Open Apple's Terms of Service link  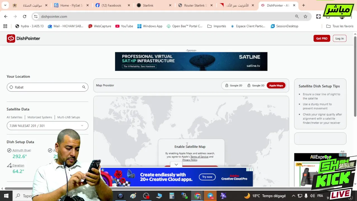click(199, 157)
